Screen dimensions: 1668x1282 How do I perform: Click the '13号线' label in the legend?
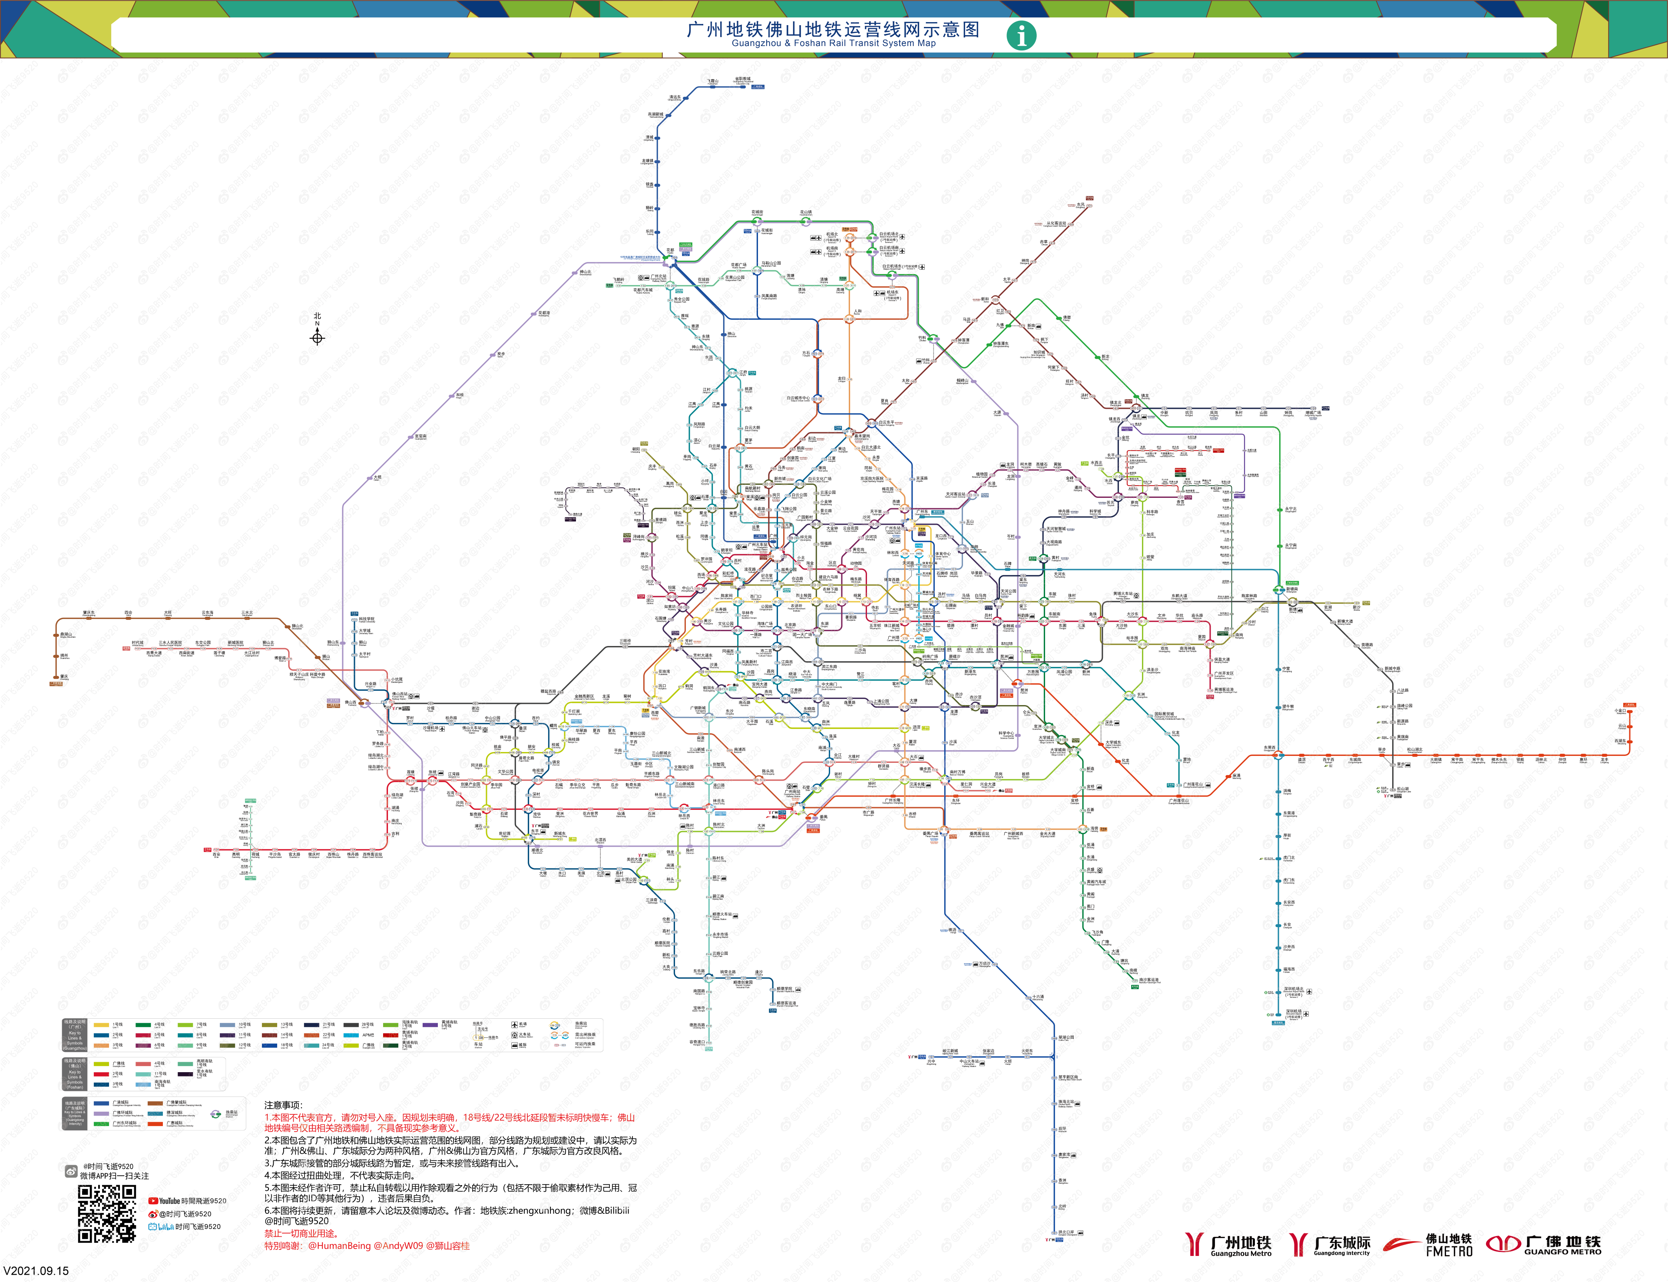click(287, 1025)
